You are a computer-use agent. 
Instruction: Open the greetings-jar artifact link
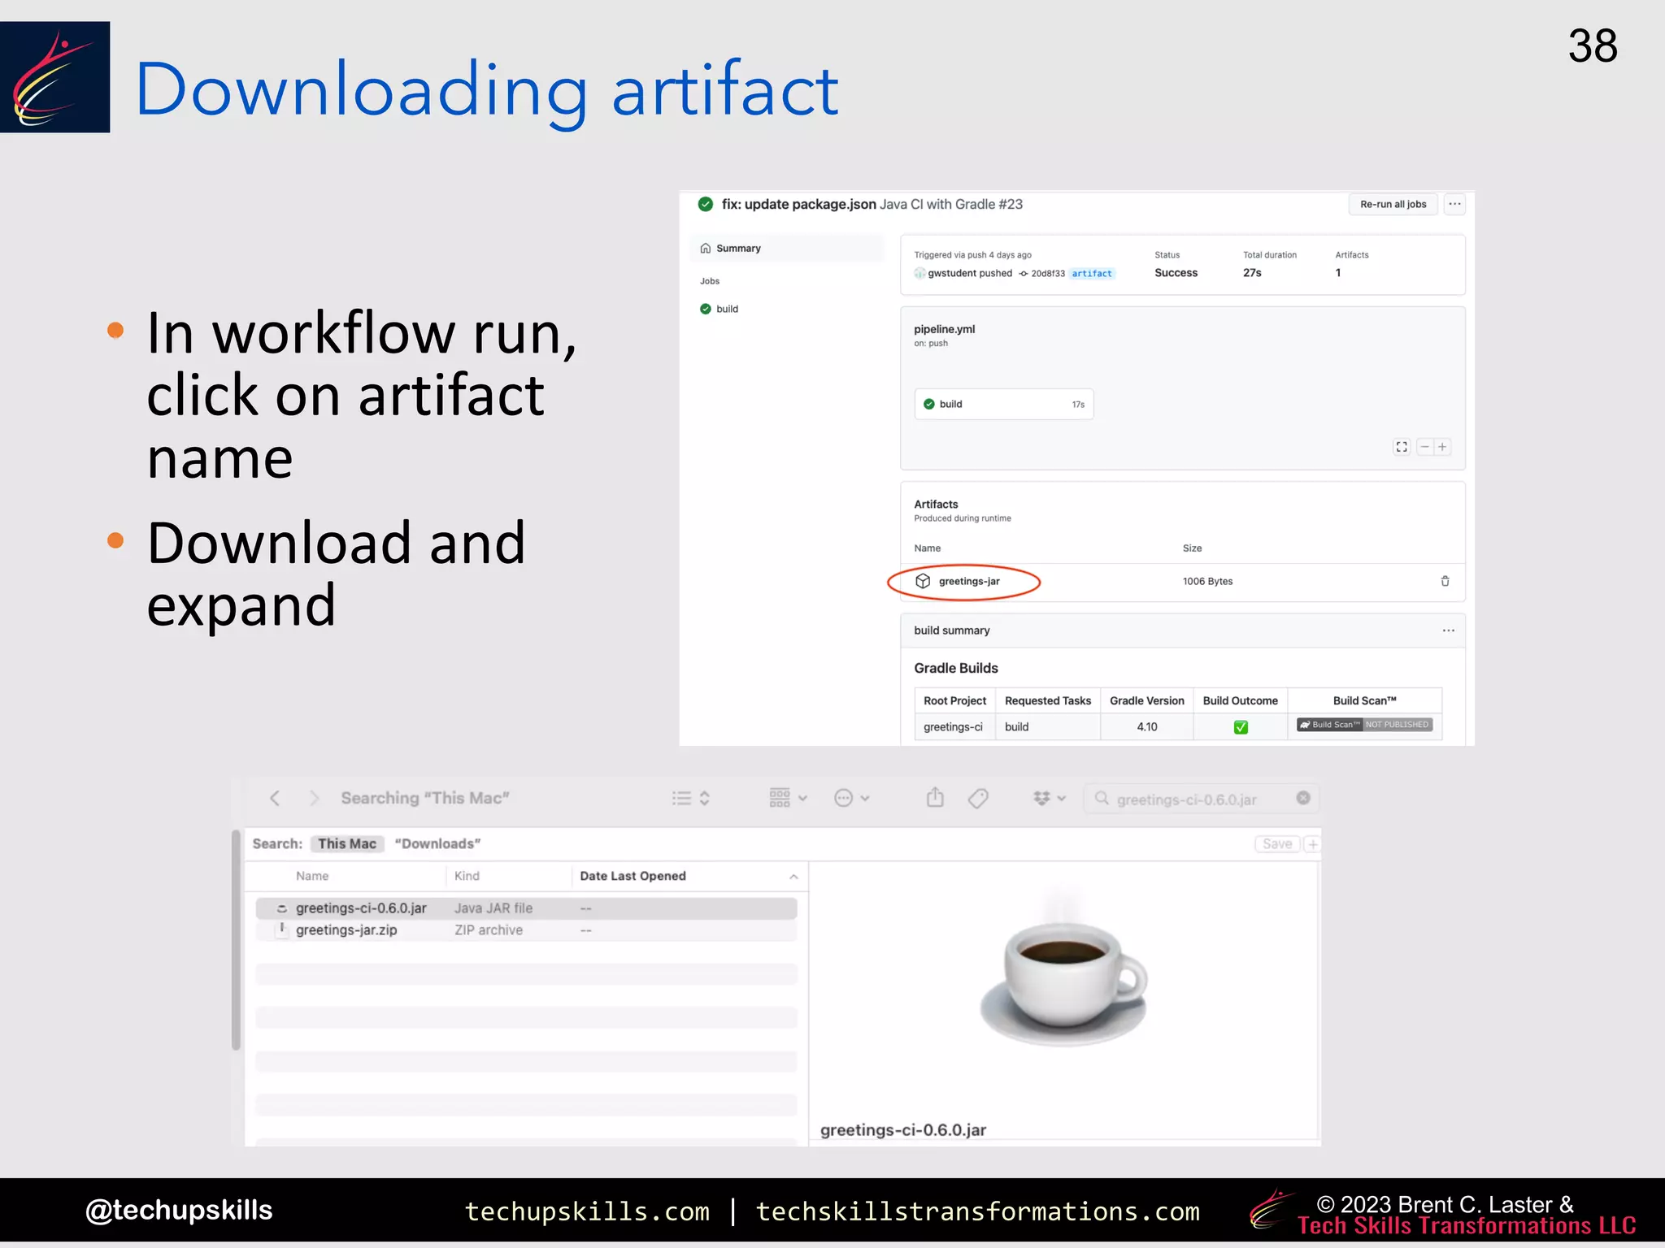click(968, 581)
